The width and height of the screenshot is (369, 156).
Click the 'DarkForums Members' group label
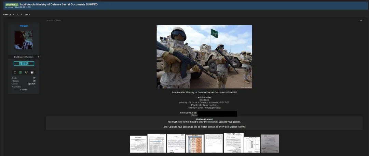coord(24,57)
